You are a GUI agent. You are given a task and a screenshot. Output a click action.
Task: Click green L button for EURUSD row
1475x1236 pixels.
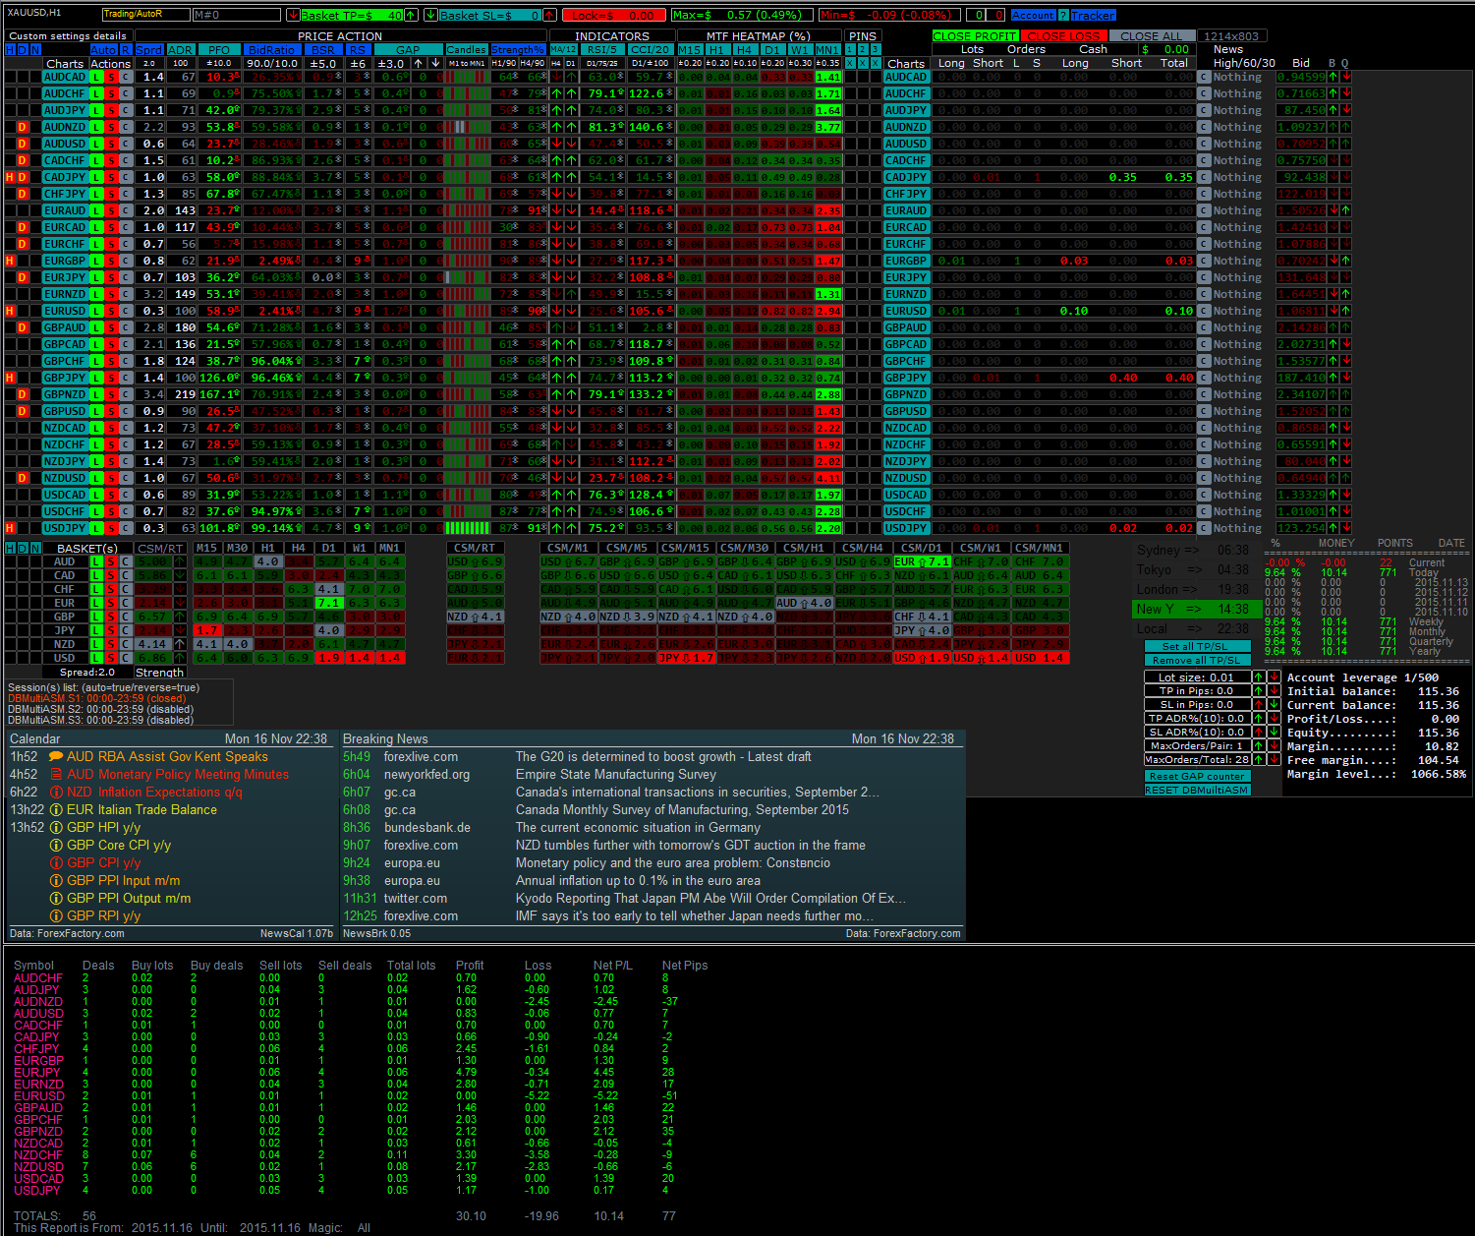tap(96, 311)
